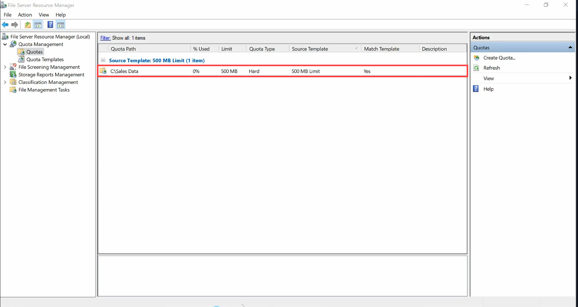578x307 pixels.
Task: Click the Create Quota action icon
Action: coord(476,58)
